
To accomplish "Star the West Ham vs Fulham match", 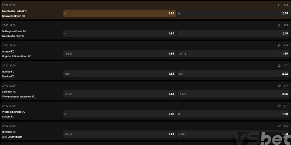I will (x=279, y=106).
